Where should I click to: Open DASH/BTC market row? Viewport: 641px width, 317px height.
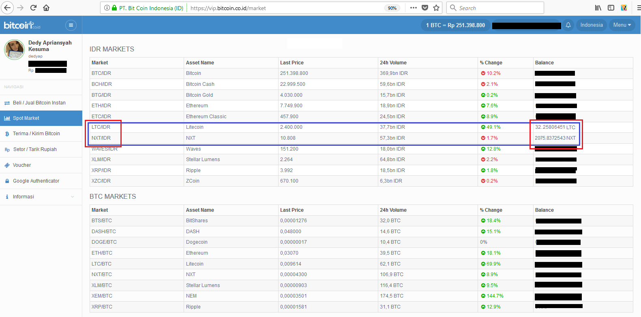coord(361,232)
